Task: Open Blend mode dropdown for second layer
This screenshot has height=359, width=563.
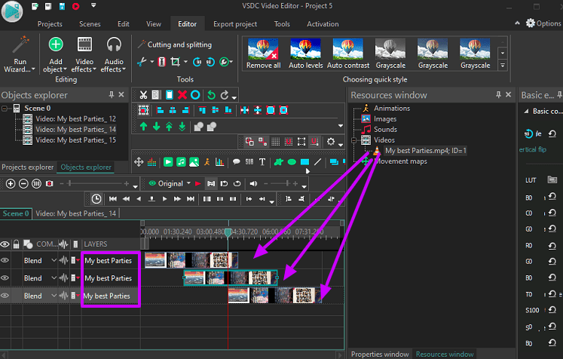Action: (x=54, y=278)
